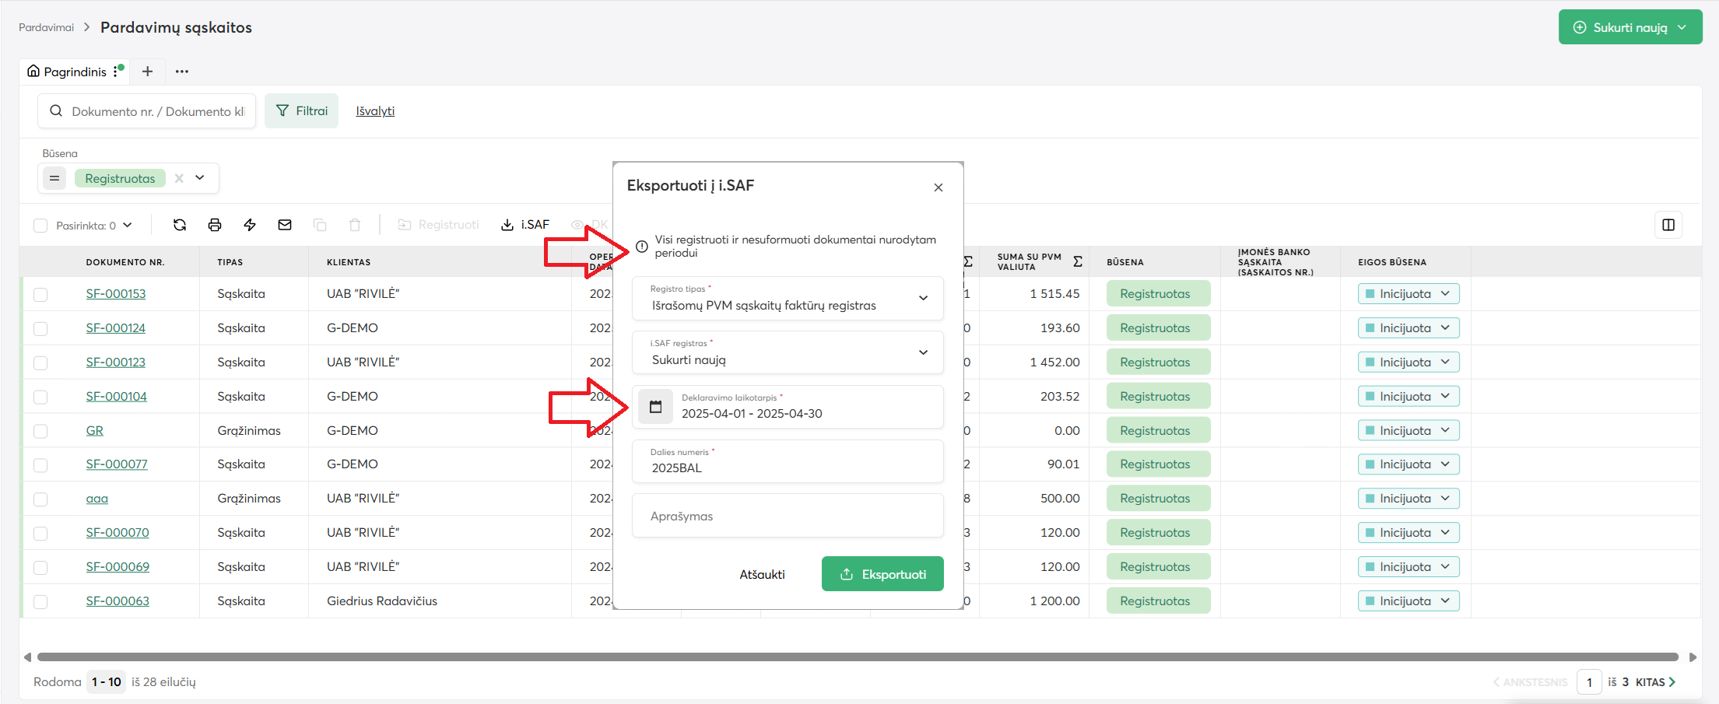Screen dimensions: 1719x704
Task: Open the Filtrai filter panel
Action: 302,111
